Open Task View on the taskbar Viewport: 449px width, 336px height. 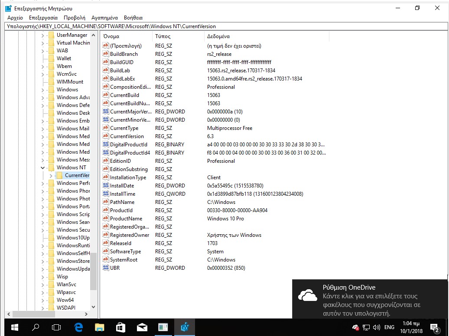coord(56,327)
